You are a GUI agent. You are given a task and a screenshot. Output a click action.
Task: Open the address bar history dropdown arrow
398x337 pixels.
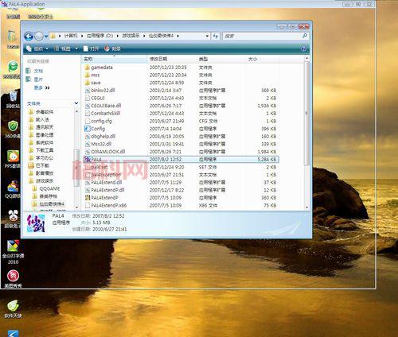207,36
